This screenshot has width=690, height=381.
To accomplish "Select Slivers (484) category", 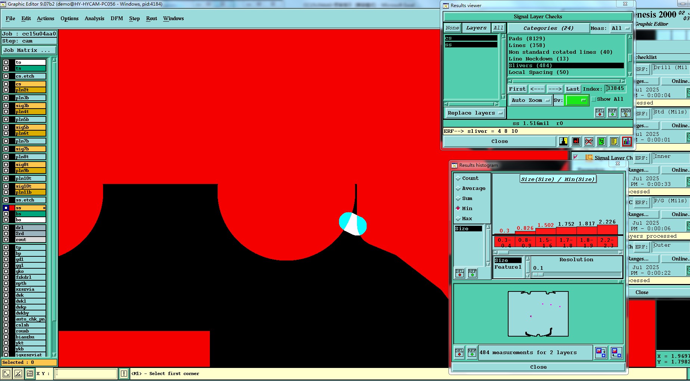I will point(566,66).
